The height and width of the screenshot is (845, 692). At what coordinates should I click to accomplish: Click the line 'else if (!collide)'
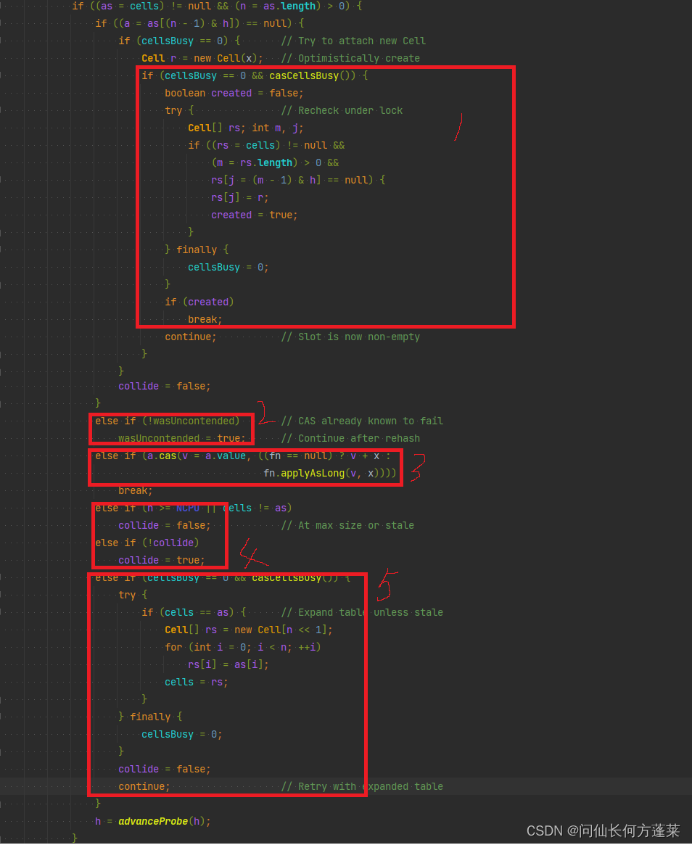click(x=147, y=543)
